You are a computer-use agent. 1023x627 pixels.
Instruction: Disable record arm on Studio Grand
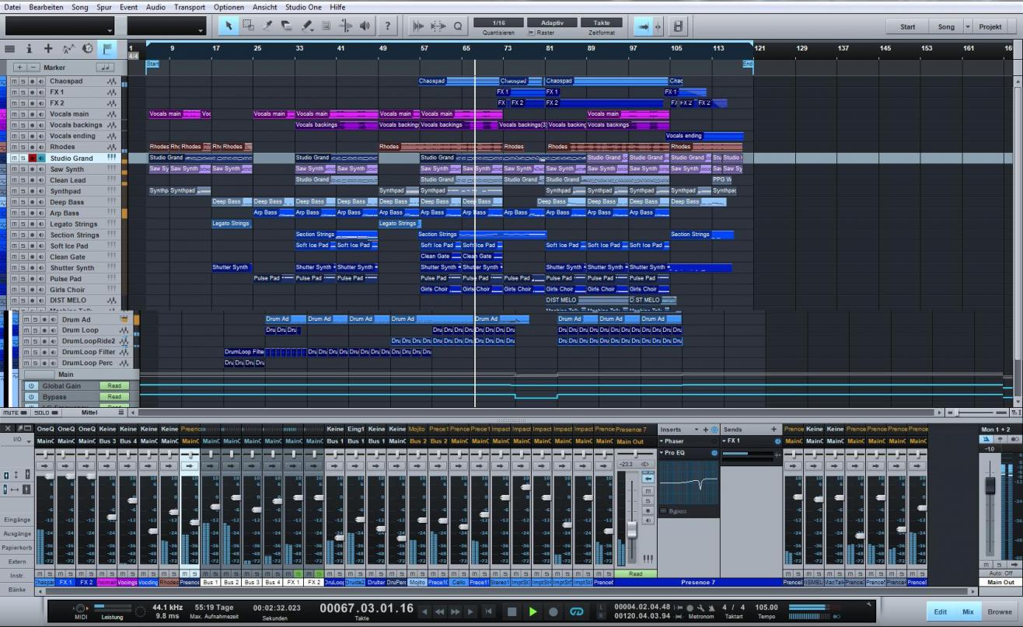point(33,158)
